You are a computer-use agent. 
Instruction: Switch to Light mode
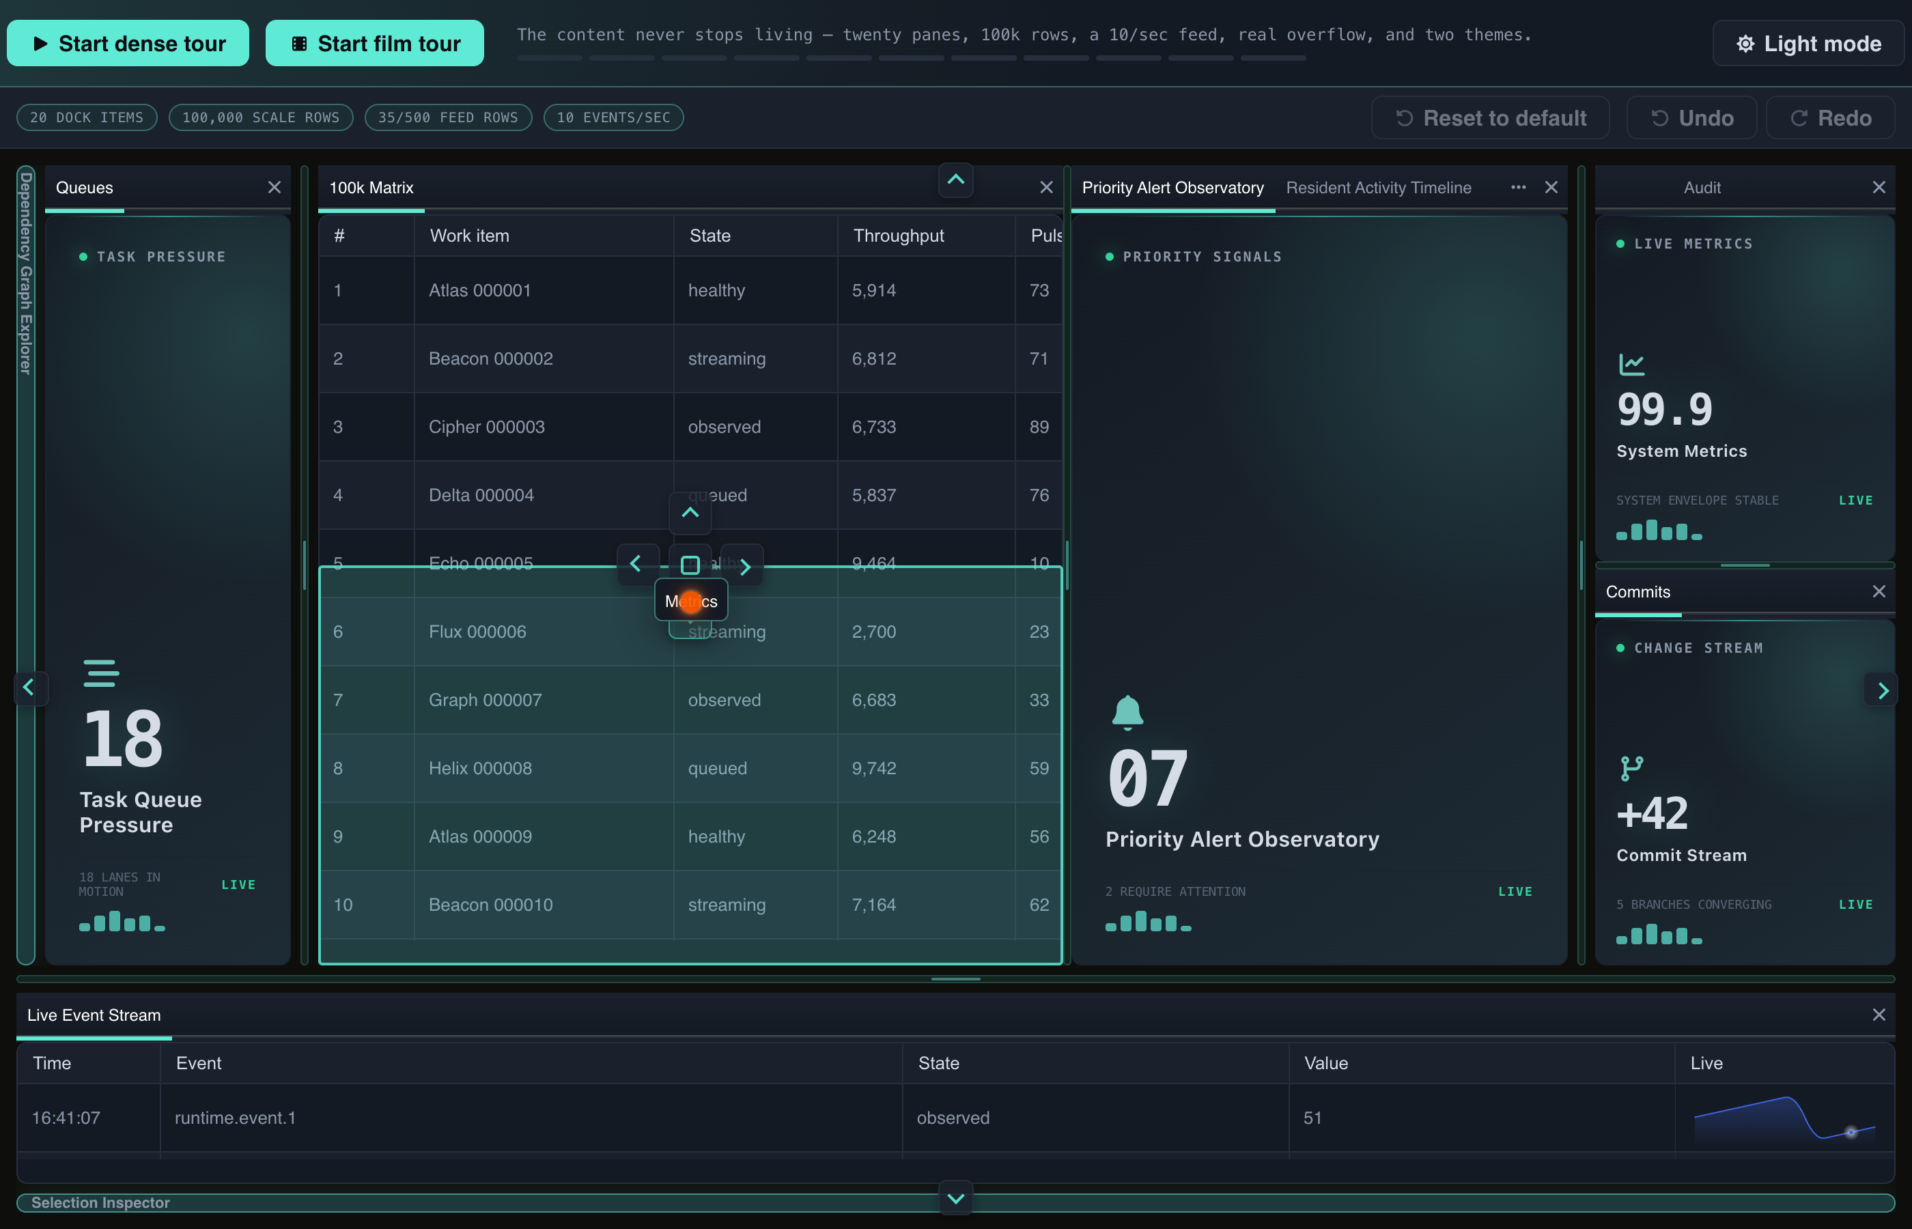[x=1808, y=43]
